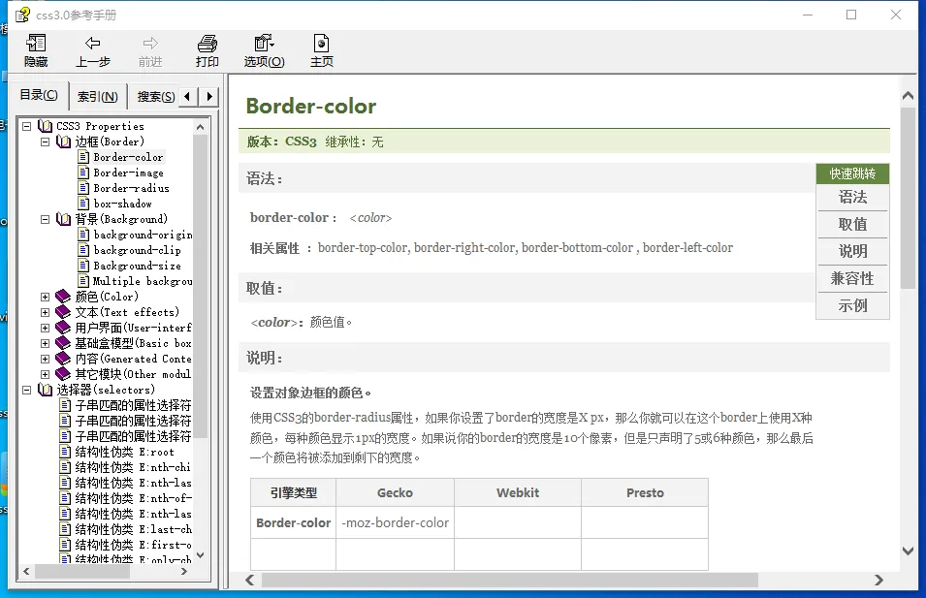Expand the 内容(Generated Content) node
The height and width of the screenshot is (598, 926).
pyautogui.click(x=45, y=359)
